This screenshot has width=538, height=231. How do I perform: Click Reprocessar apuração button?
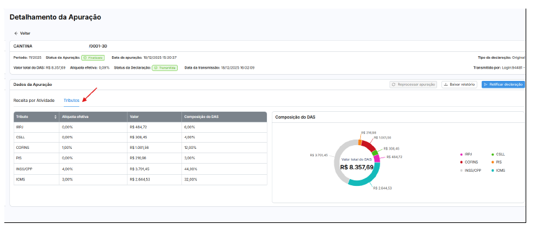pos(413,85)
